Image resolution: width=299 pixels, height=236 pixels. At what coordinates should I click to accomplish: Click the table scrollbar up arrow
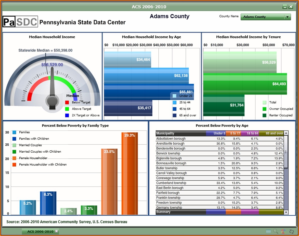[x=286, y=133]
